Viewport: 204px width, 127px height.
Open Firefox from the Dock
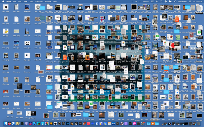coord(9,124)
